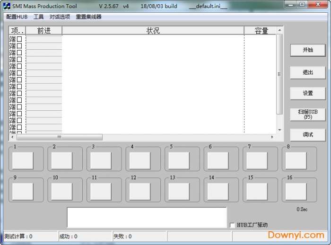Viewport: 331px width, 245px height.
Task: Click the vertical scrollbar thumb
Action: pos(279,74)
